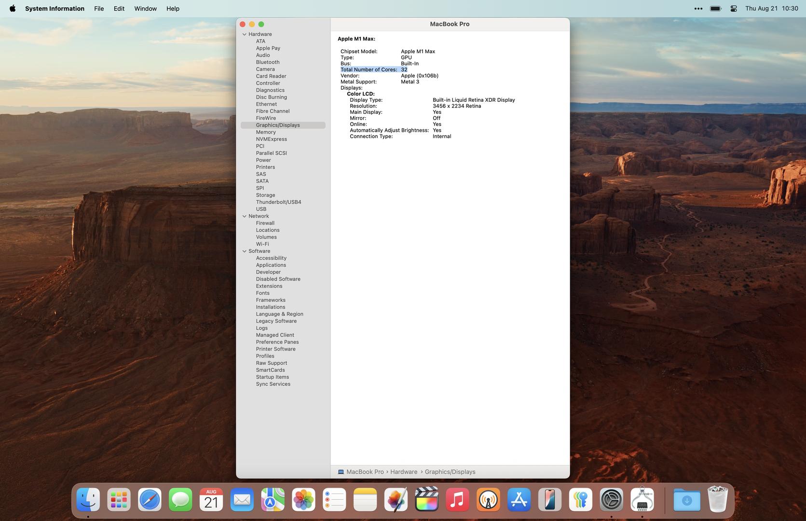Open the Messages app in dock
This screenshot has width=806, height=521.
point(180,500)
